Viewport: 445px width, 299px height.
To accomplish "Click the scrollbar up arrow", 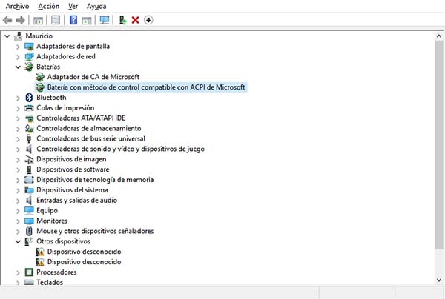I will coord(439,36).
